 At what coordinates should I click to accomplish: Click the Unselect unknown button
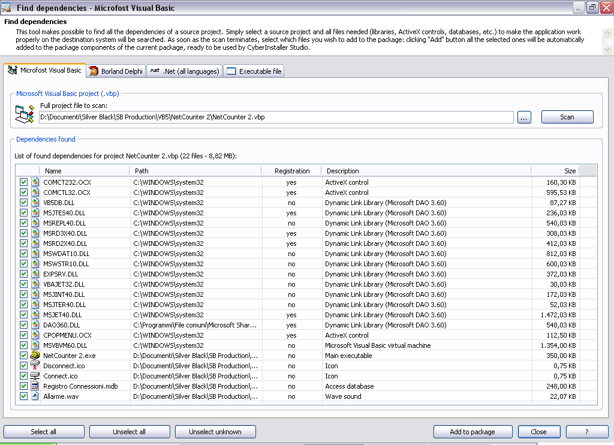tap(215, 432)
